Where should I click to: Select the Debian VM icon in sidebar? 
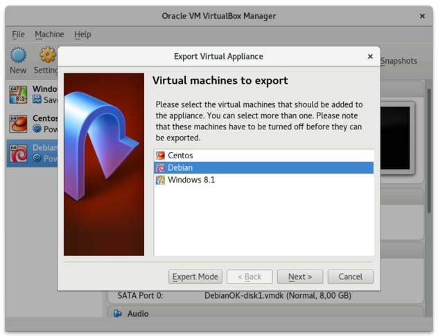(18, 153)
